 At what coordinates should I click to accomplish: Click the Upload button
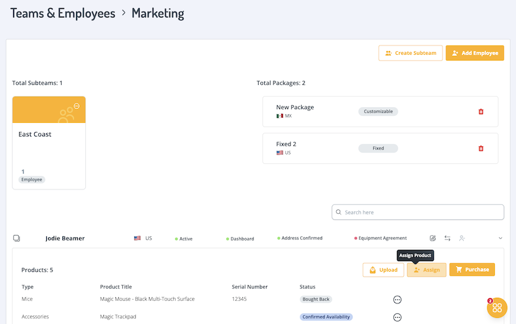[383, 270]
